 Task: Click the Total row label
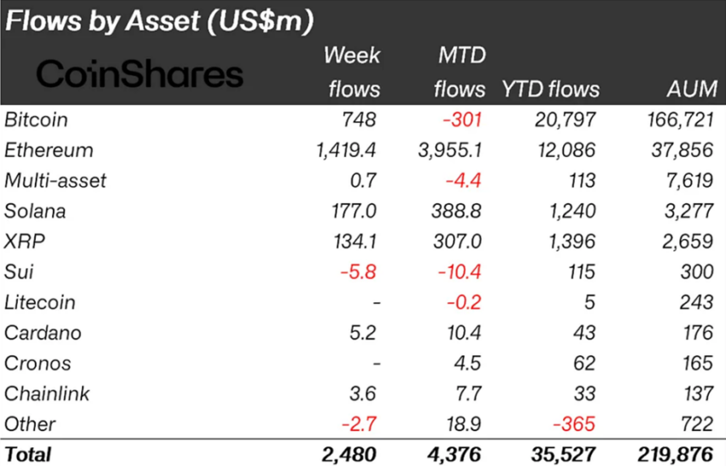[28, 454]
